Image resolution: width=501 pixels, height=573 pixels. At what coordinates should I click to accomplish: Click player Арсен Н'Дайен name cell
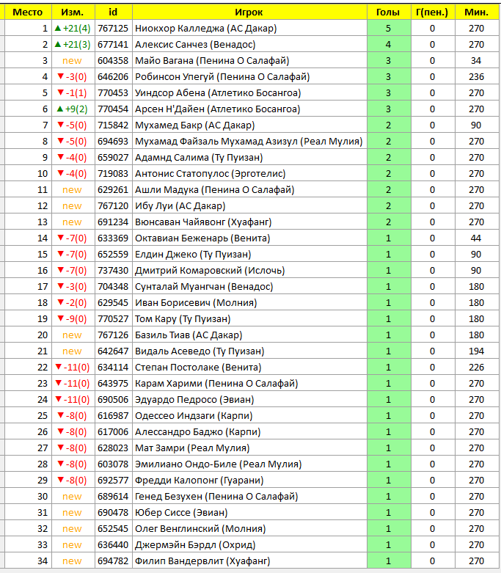249,109
